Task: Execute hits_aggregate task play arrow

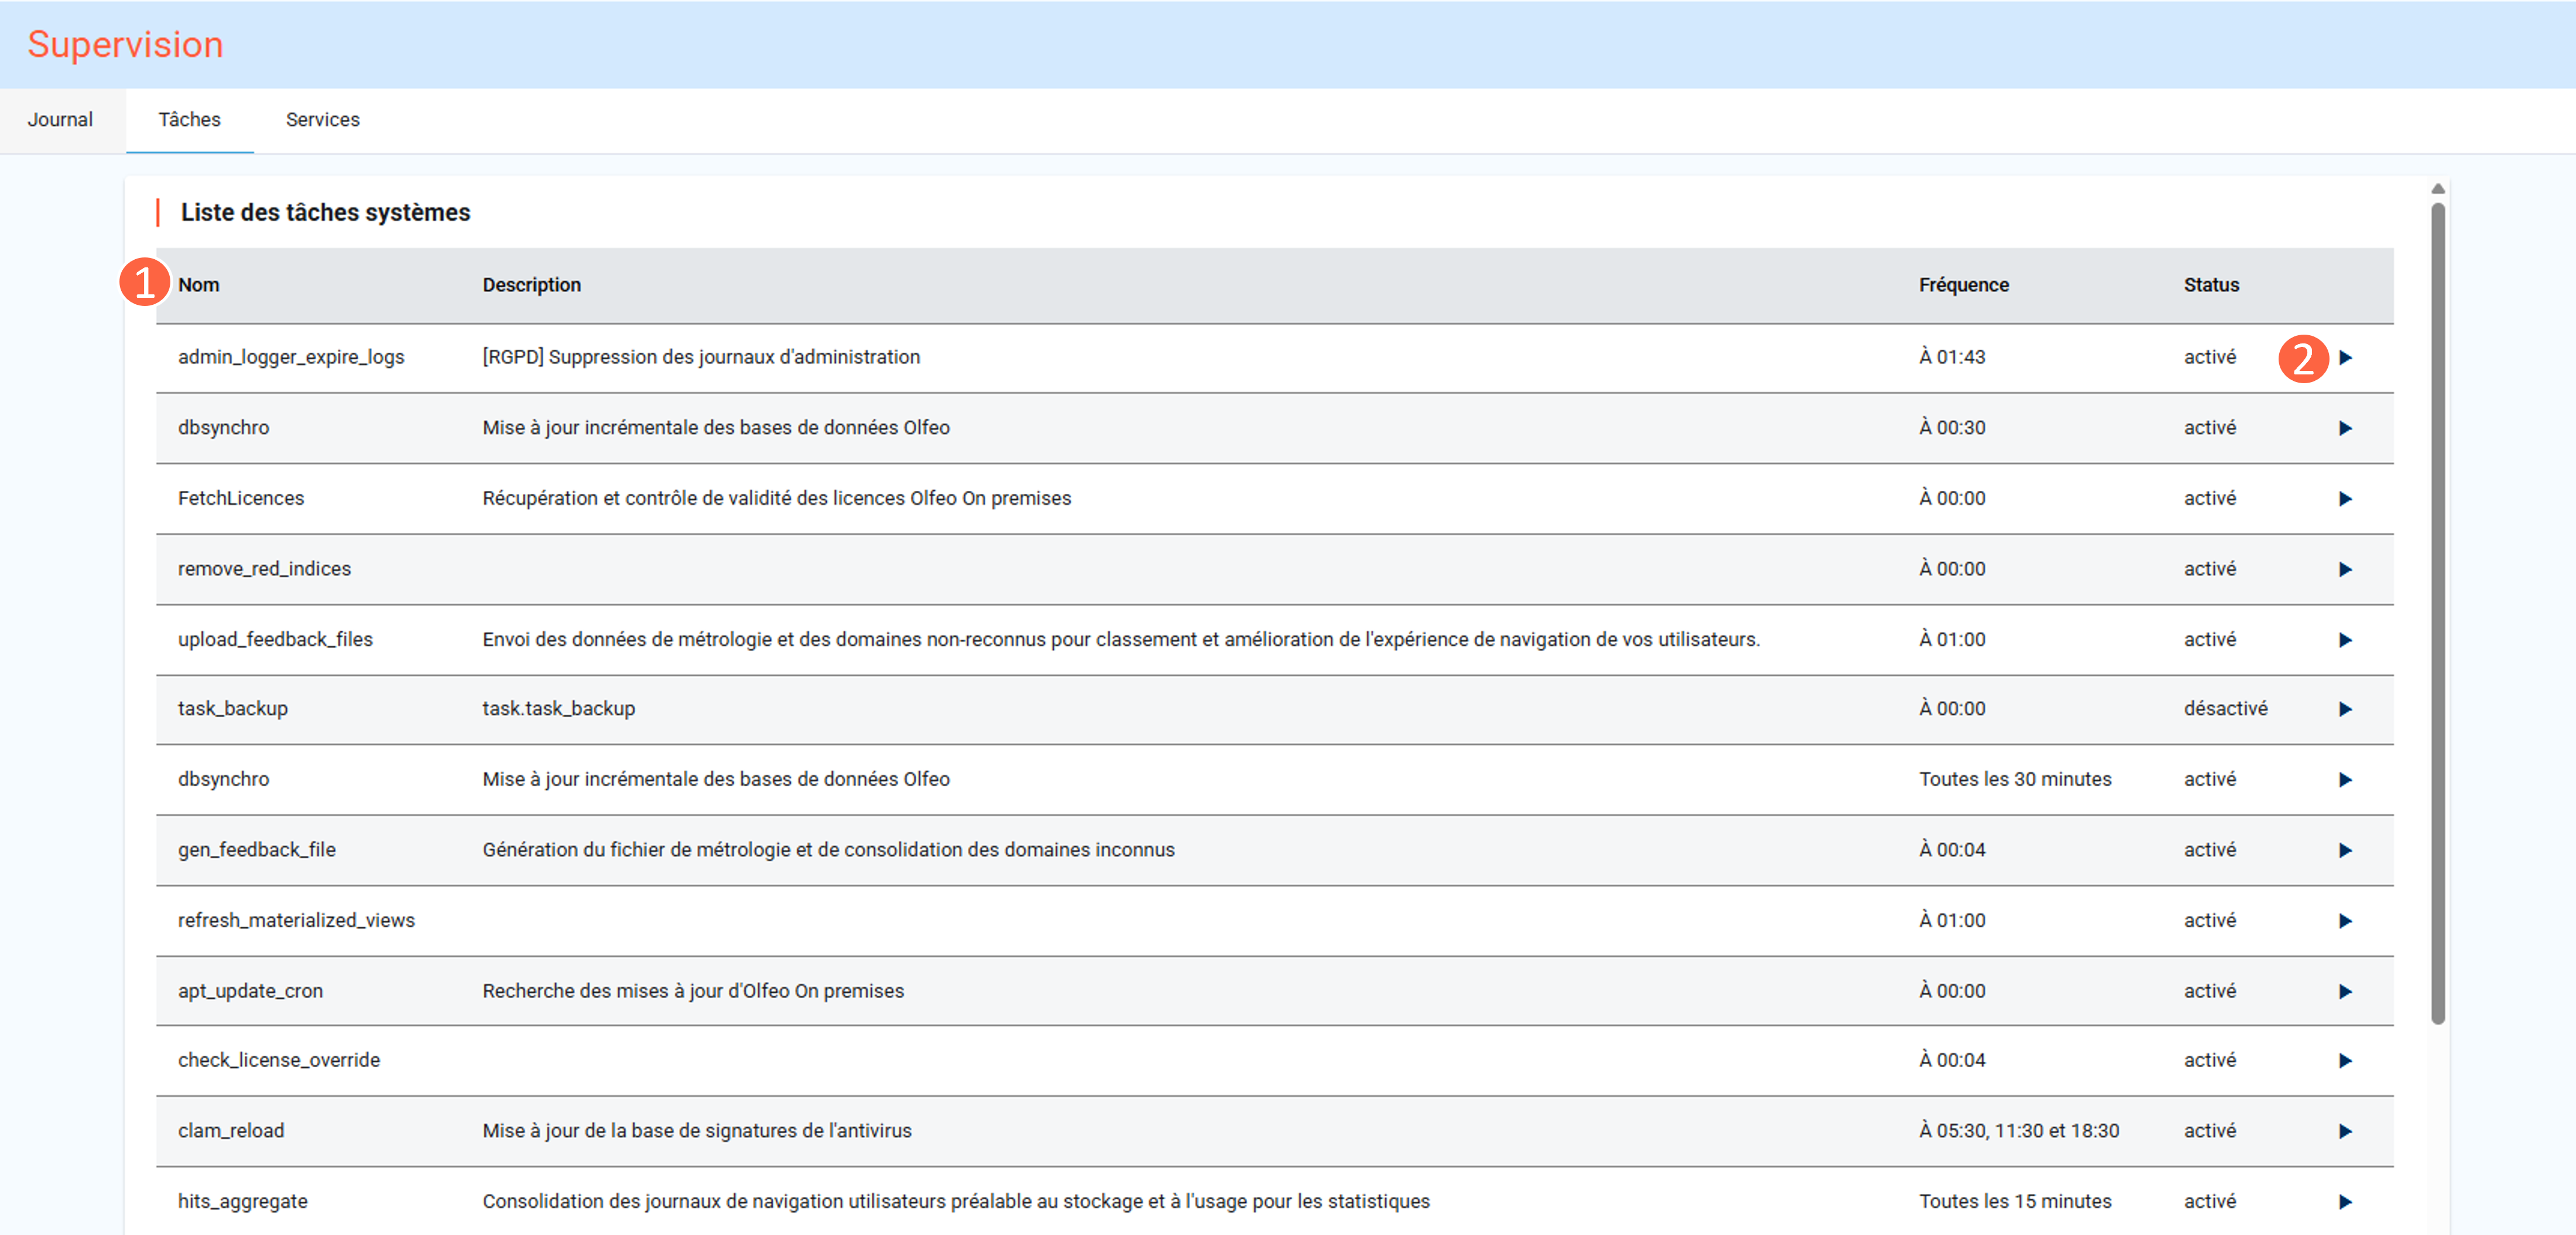Action: tap(2345, 1202)
